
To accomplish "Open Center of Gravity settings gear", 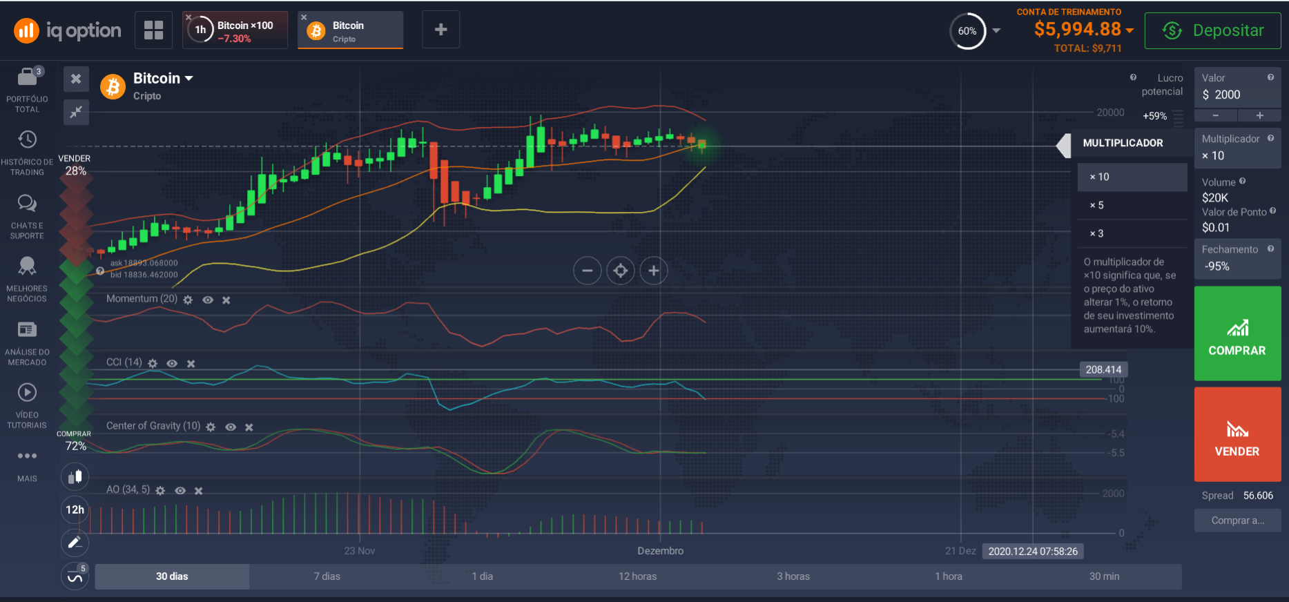I will pyautogui.click(x=211, y=427).
